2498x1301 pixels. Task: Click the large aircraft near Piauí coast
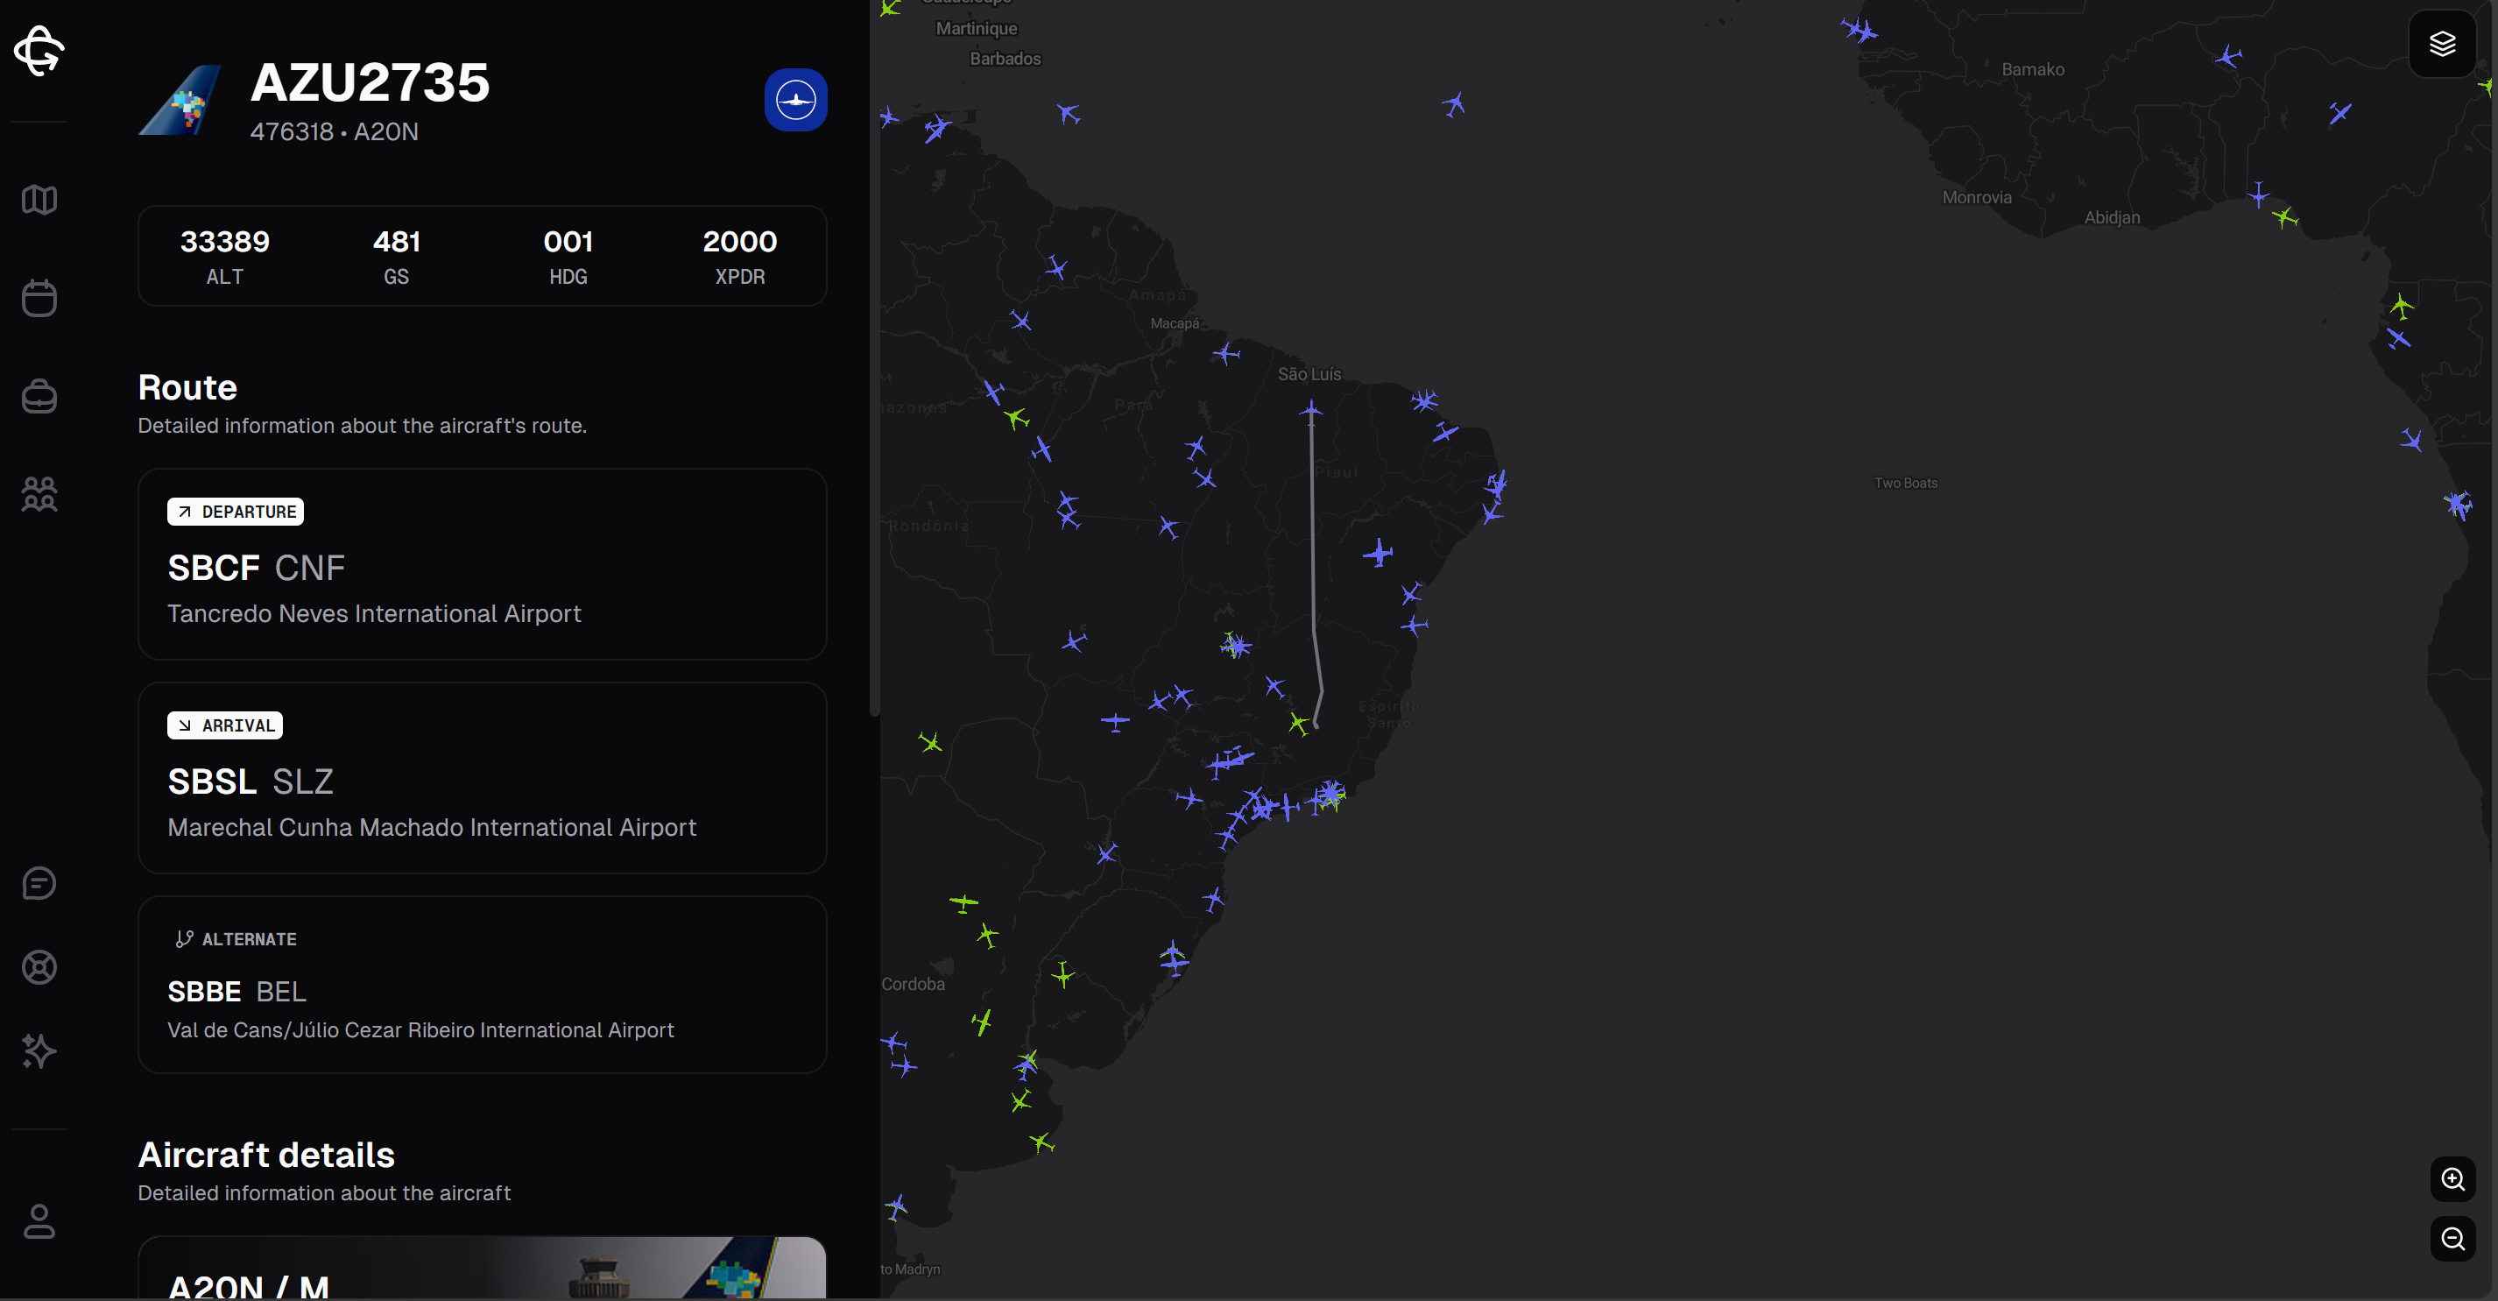click(x=1378, y=553)
